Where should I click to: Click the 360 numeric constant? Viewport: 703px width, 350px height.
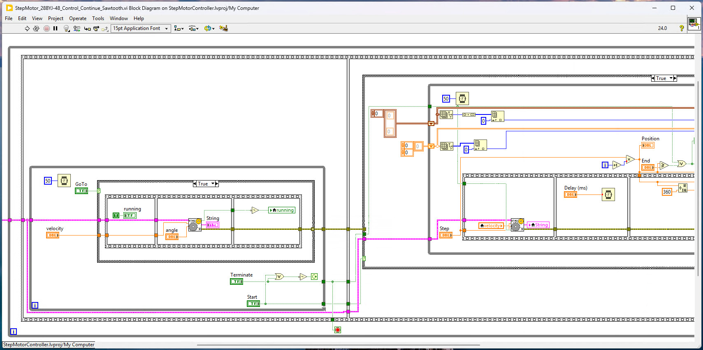667,192
